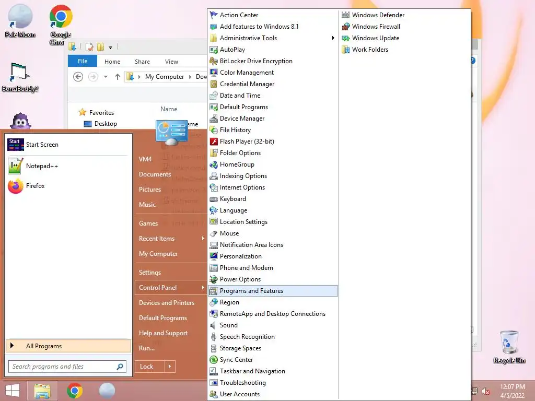Click the Up arrow in Explorer
535x401 pixels.
tap(118, 77)
